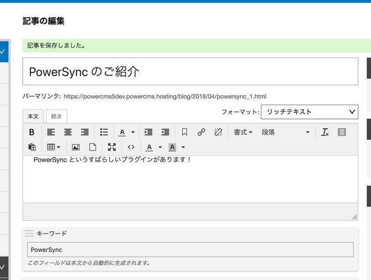This screenshot has width=371, height=280.
Task: Remove link from selected text
Action: coord(218,132)
